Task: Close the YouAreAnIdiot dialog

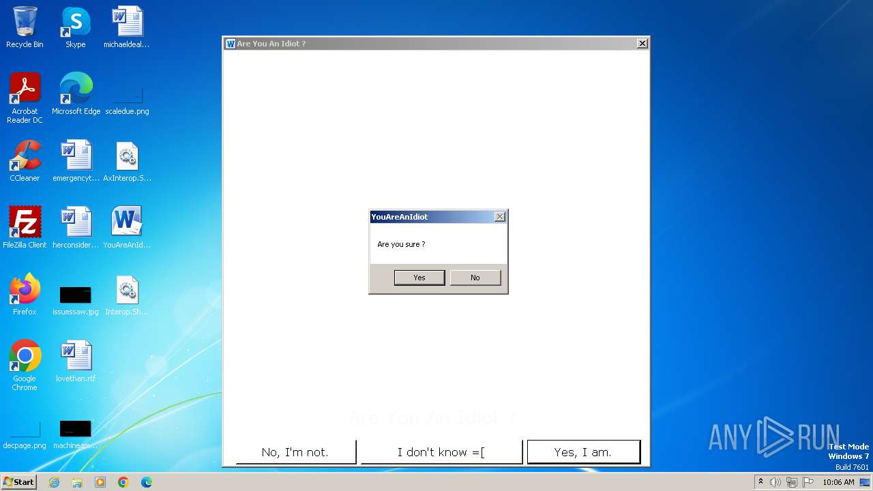Action: tap(500, 217)
